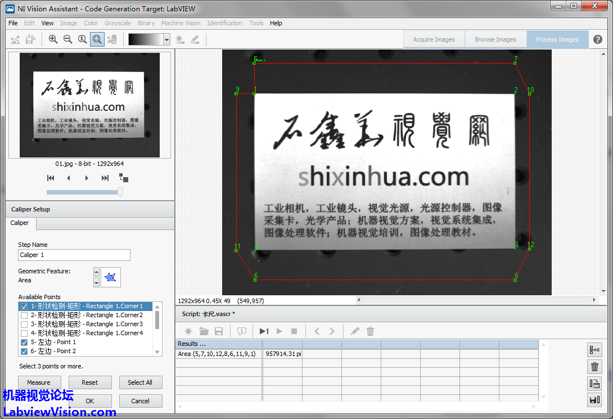Select the Zoom to Fit icon
This screenshot has width=613, height=419.
click(x=97, y=39)
